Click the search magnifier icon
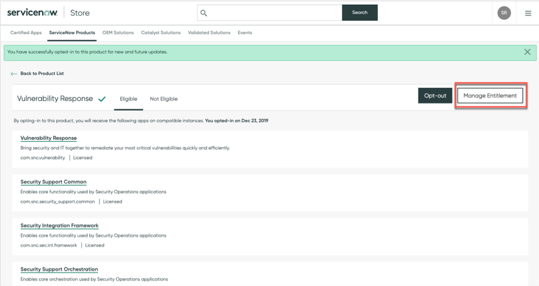 pyautogui.click(x=204, y=13)
